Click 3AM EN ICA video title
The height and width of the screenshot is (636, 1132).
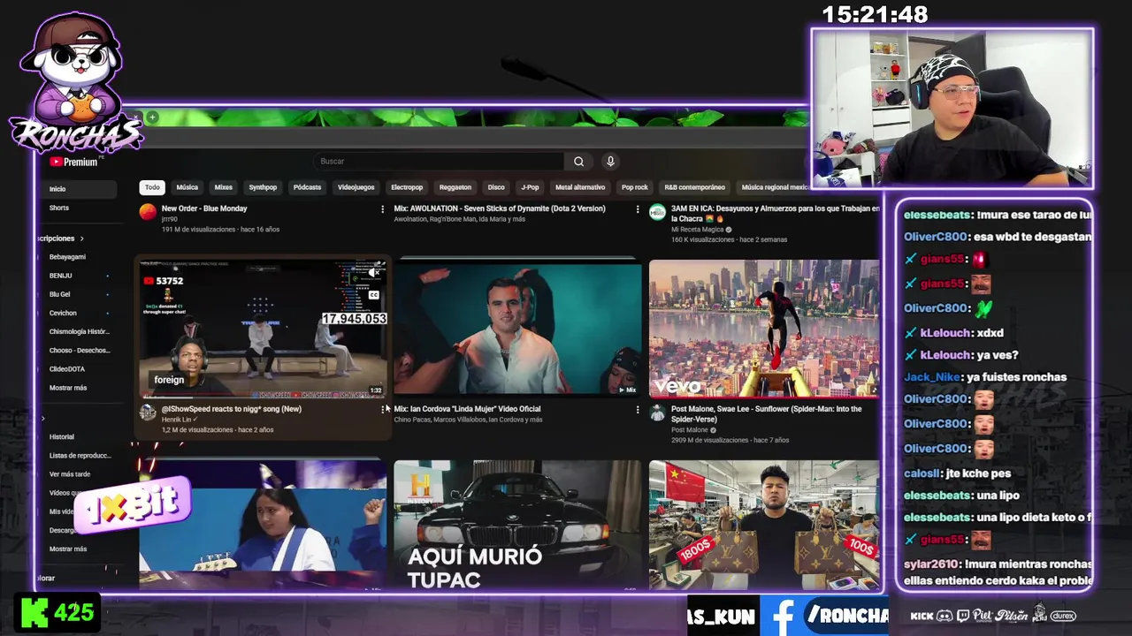pyautogui.click(x=776, y=213)
